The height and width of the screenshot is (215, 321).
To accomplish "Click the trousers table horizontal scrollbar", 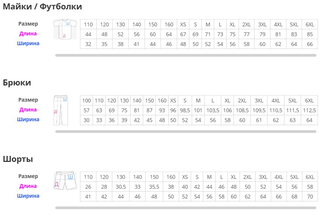I will tap(186, 132).
